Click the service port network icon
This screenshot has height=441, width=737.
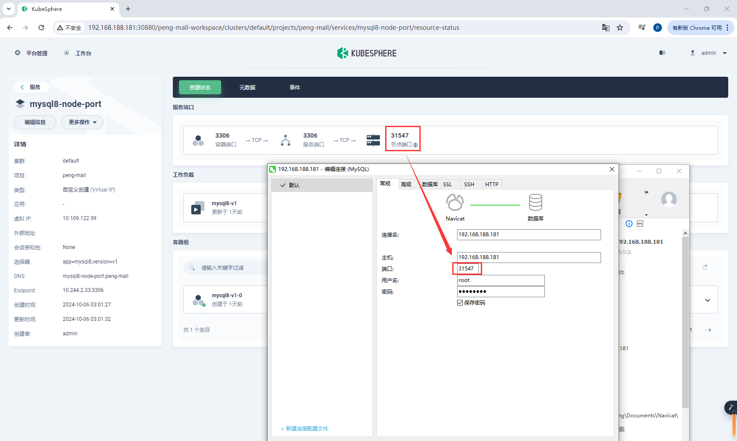pyautogui.click(x=286, y=140)
